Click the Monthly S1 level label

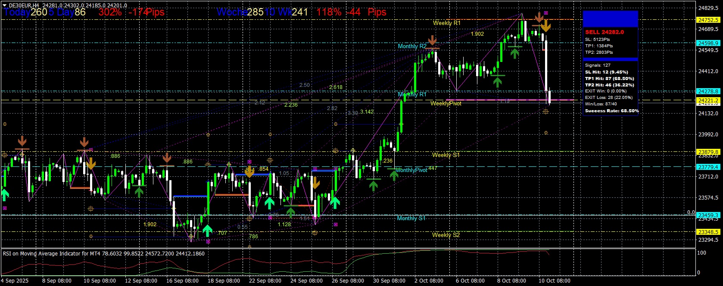pos(411,218)
